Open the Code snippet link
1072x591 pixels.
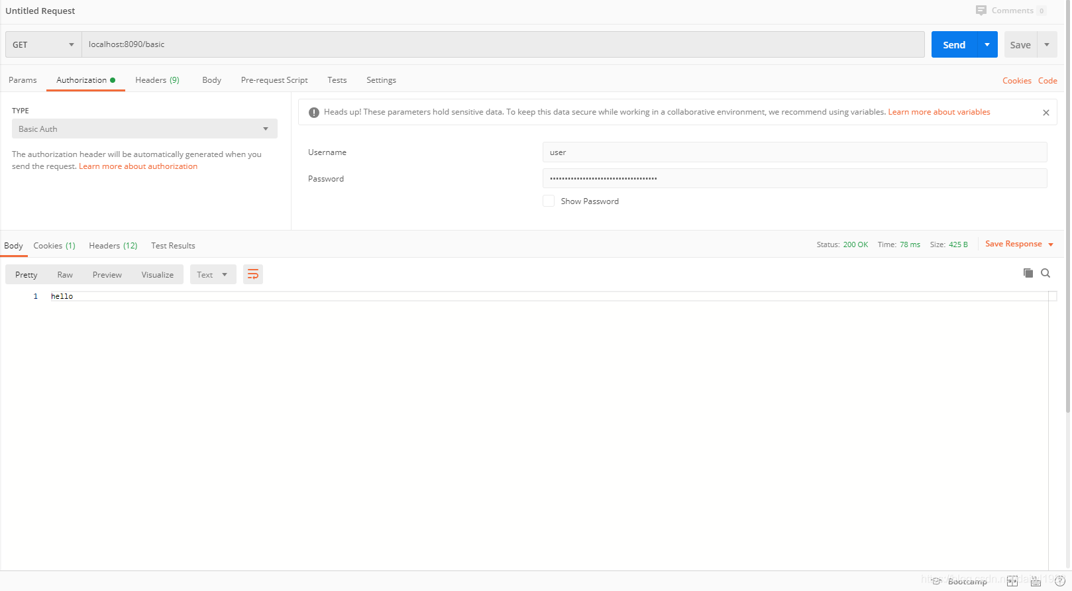coord(1047,81)
